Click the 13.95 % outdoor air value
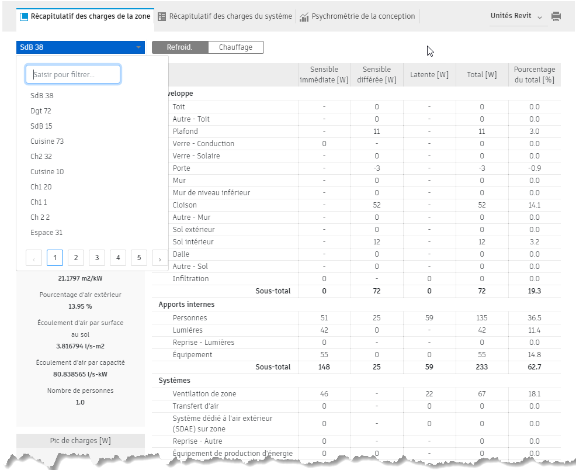Screen dimensions: 576x470 (80, 306)
